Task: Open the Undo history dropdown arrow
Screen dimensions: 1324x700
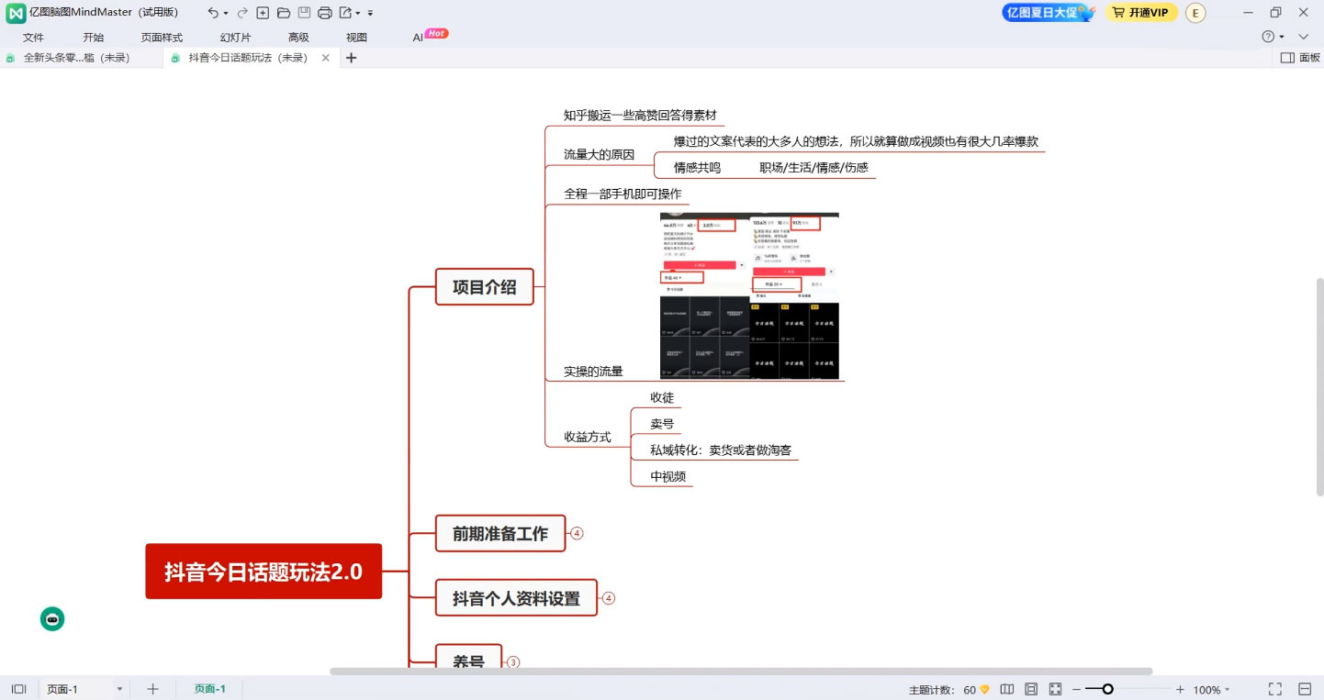Action: tap(226, 13)
